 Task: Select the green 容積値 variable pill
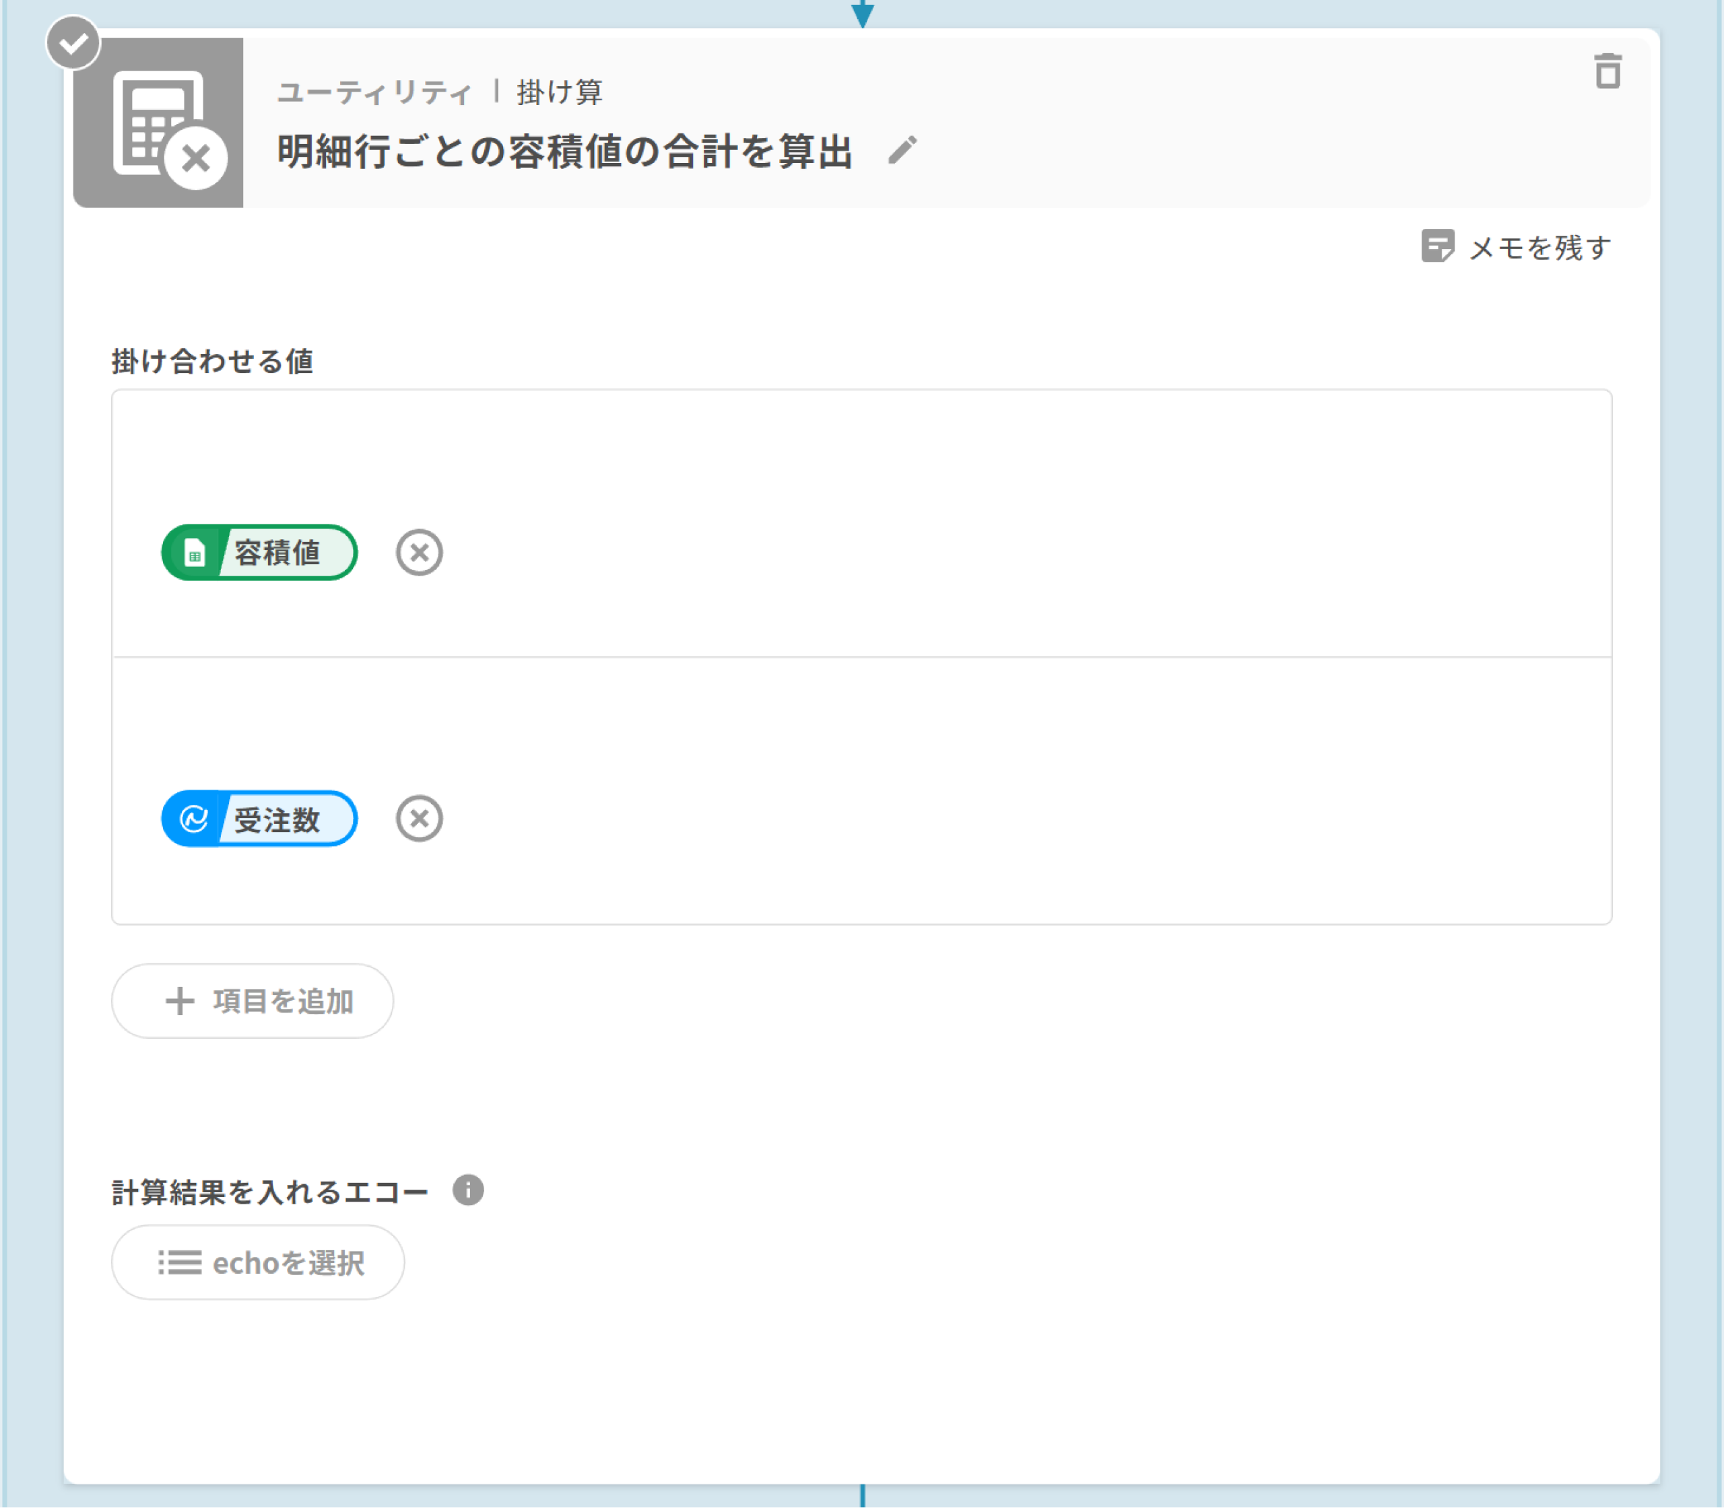(x=277, y=553)
